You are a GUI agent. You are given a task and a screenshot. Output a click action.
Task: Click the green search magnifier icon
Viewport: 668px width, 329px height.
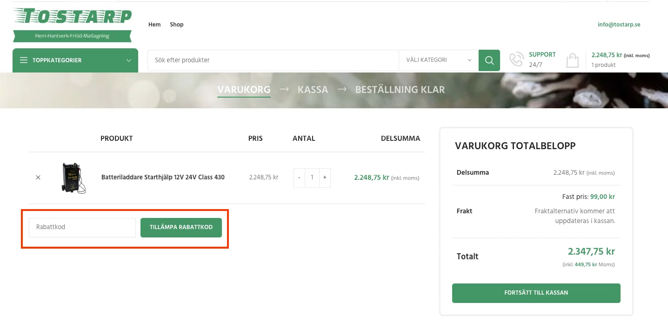pyautogui.click(x=489, y=60)
